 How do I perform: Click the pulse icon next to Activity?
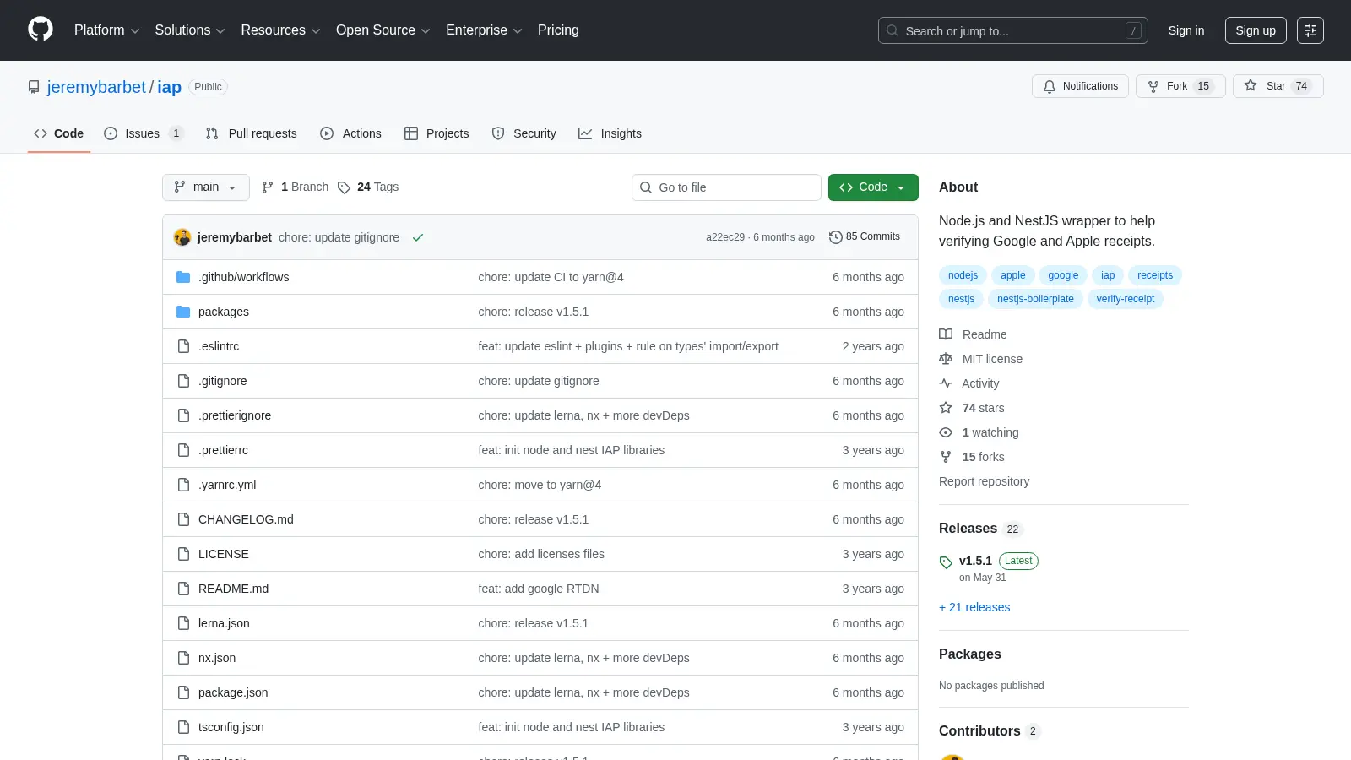click(x=946, y=383)
